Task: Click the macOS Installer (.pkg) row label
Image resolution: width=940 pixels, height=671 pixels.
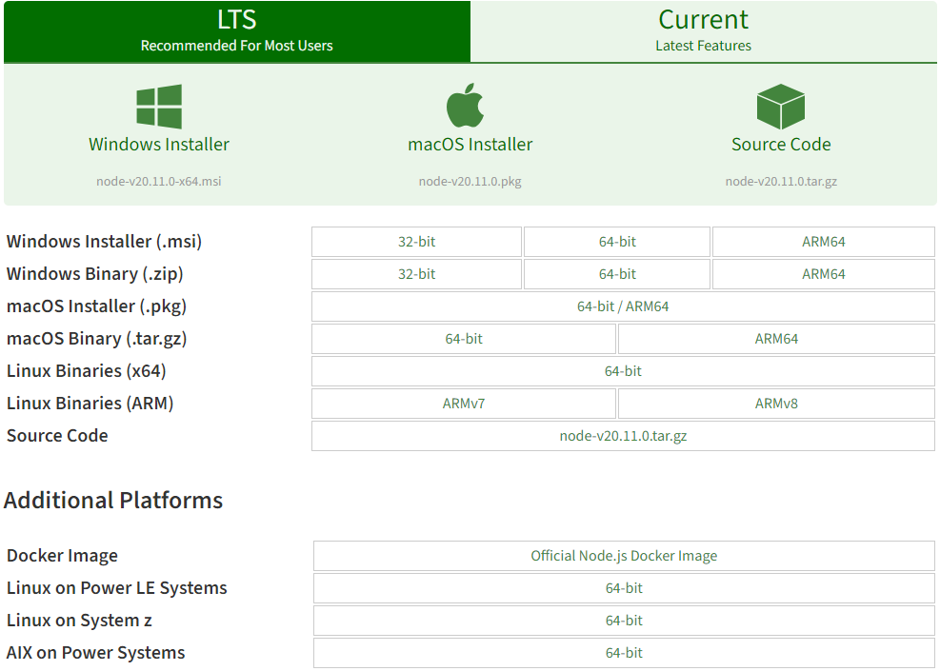Action: tap(96, 306)
